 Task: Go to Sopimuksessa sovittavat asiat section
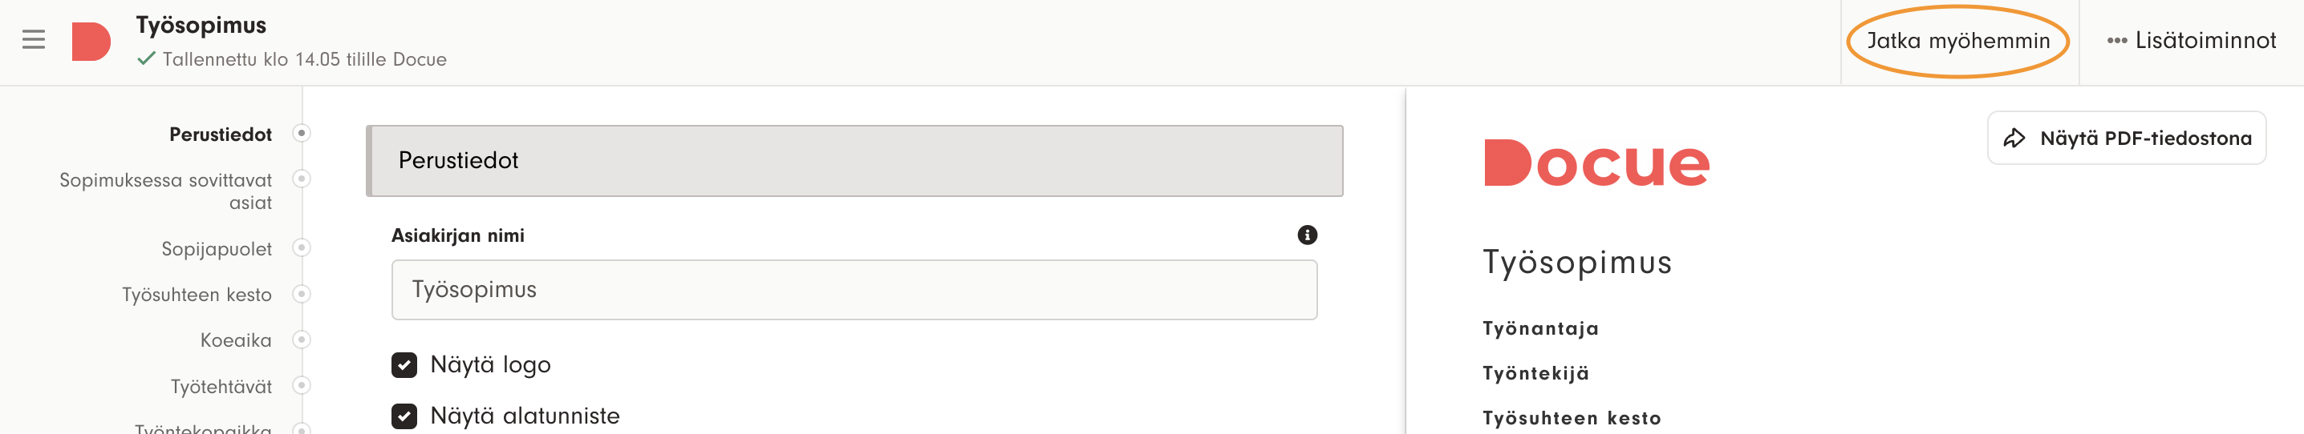[x=166, y=191]
